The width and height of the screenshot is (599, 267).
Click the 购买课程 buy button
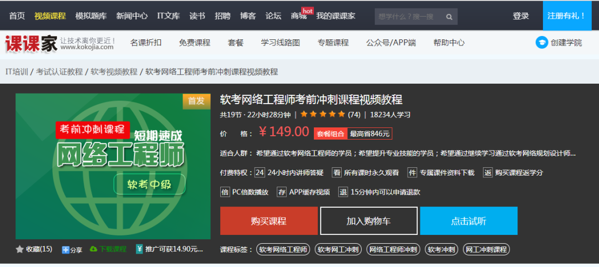click(269, 221)
